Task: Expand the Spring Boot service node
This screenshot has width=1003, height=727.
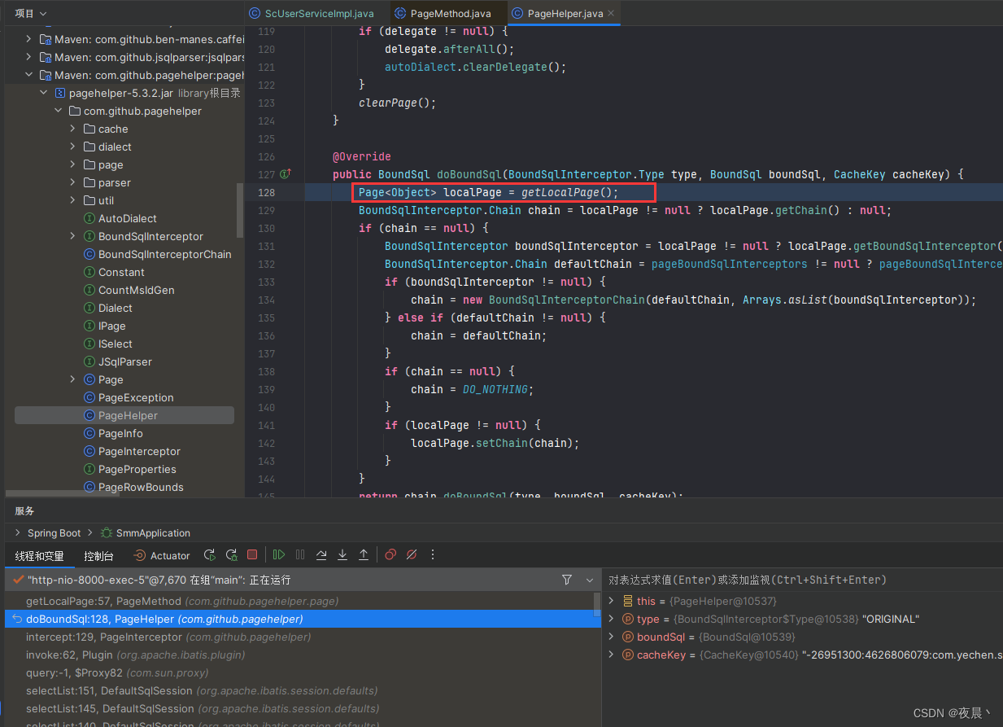Action: (19, 533)
